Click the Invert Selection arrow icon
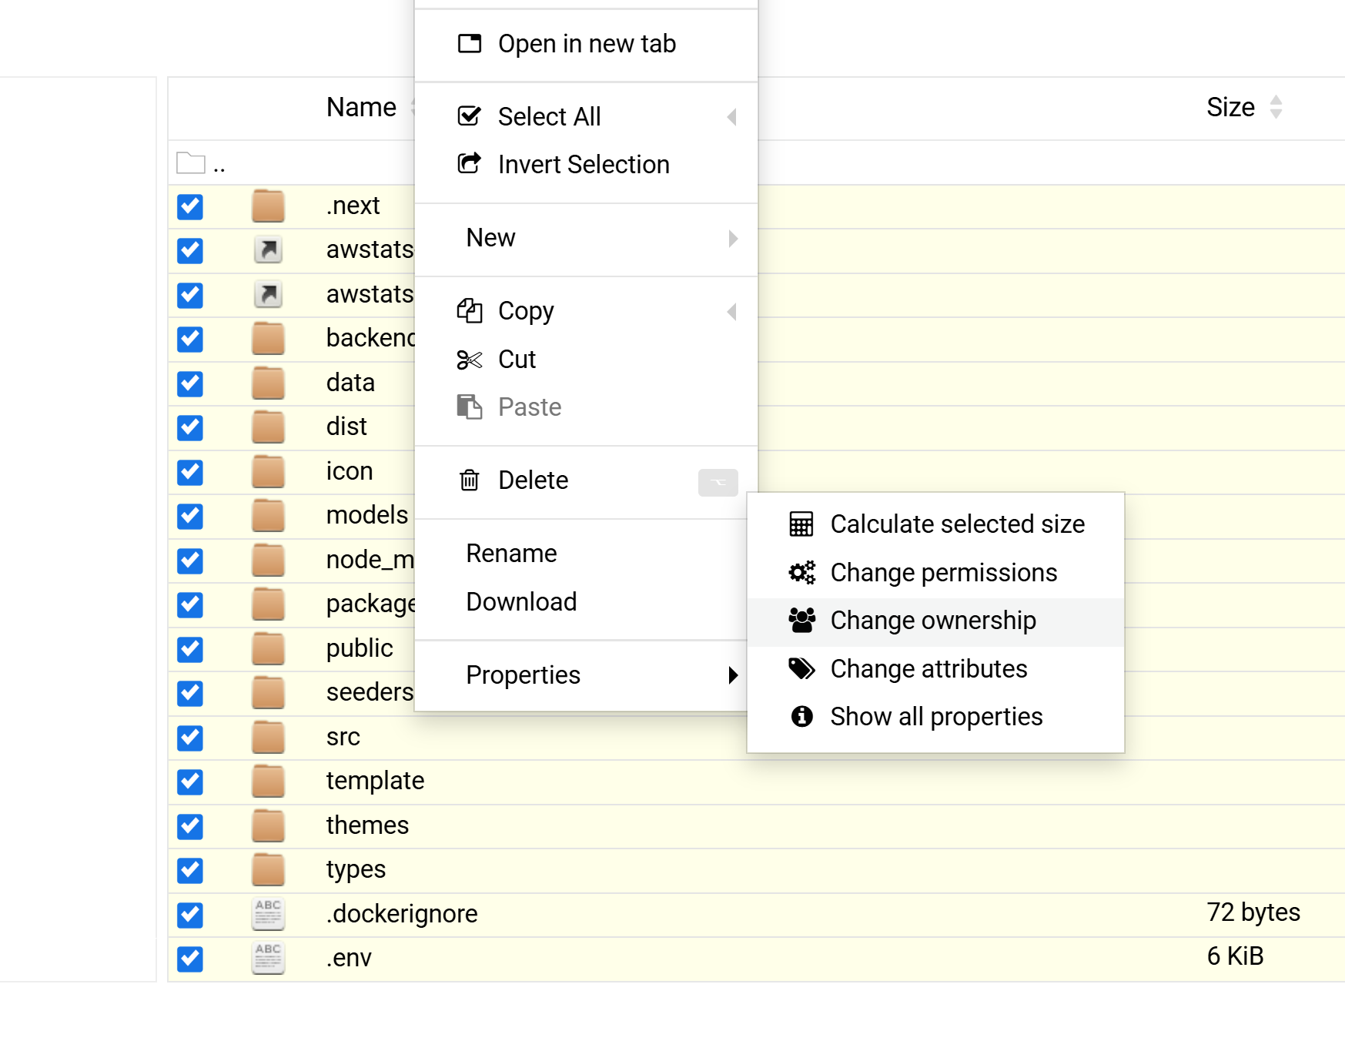This screenshot has width=1345, height=1041. pyautogui.click(x=470, y=163)
